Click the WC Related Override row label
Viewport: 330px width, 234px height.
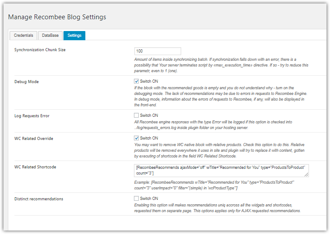pyautogui.click(x=34, y=139)
